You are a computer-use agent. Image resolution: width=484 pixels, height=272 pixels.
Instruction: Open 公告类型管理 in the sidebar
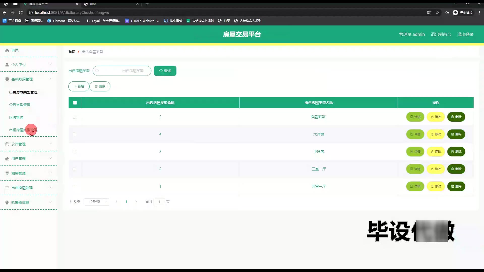click(x=20, y=105)
